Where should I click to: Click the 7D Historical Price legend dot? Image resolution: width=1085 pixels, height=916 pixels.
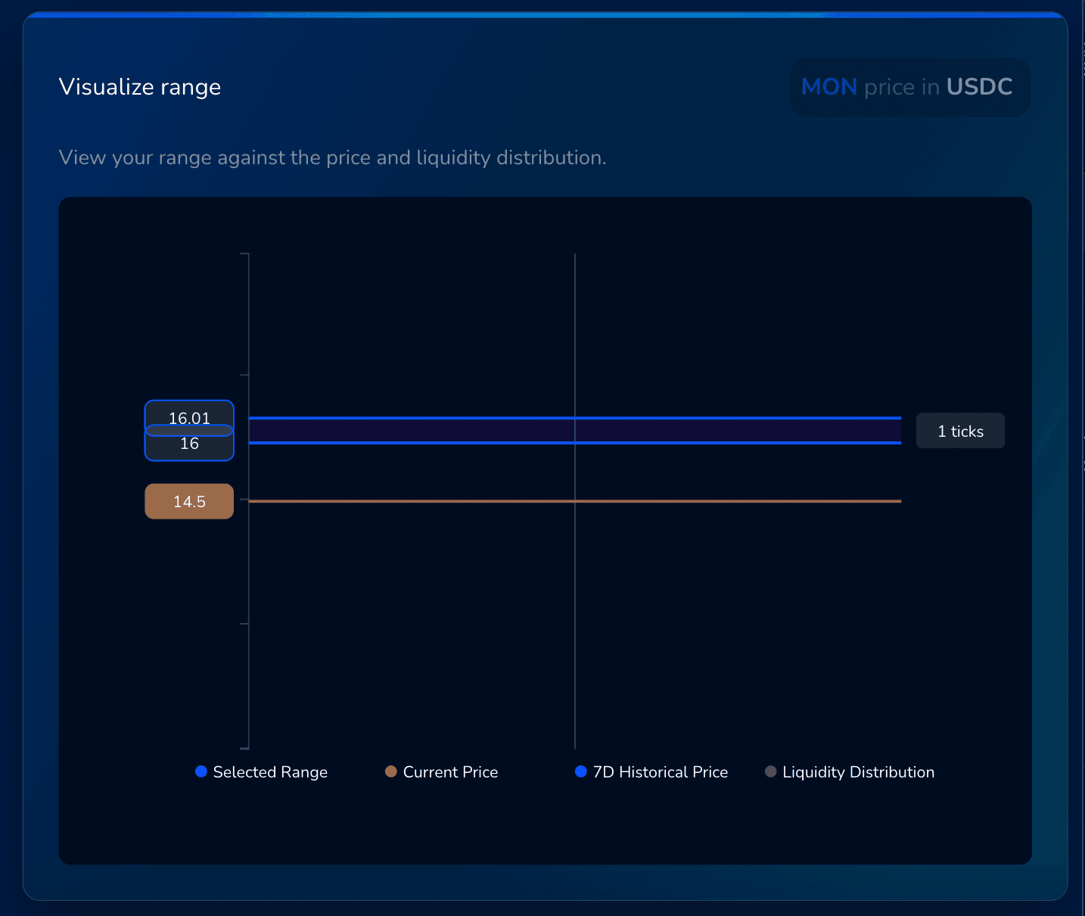tap(581, 771)
